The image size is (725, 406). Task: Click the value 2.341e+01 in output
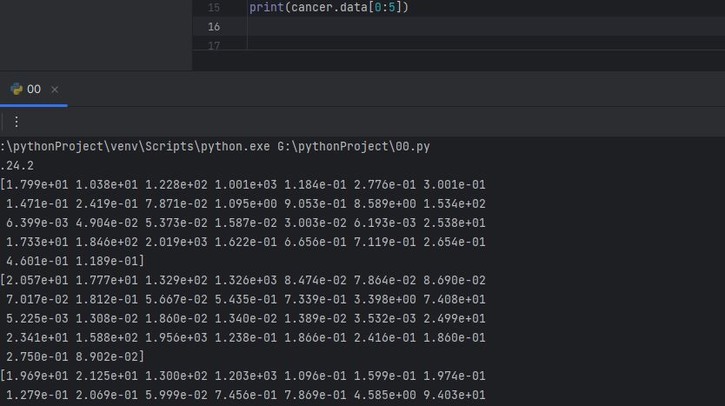[x=37, y=338]
